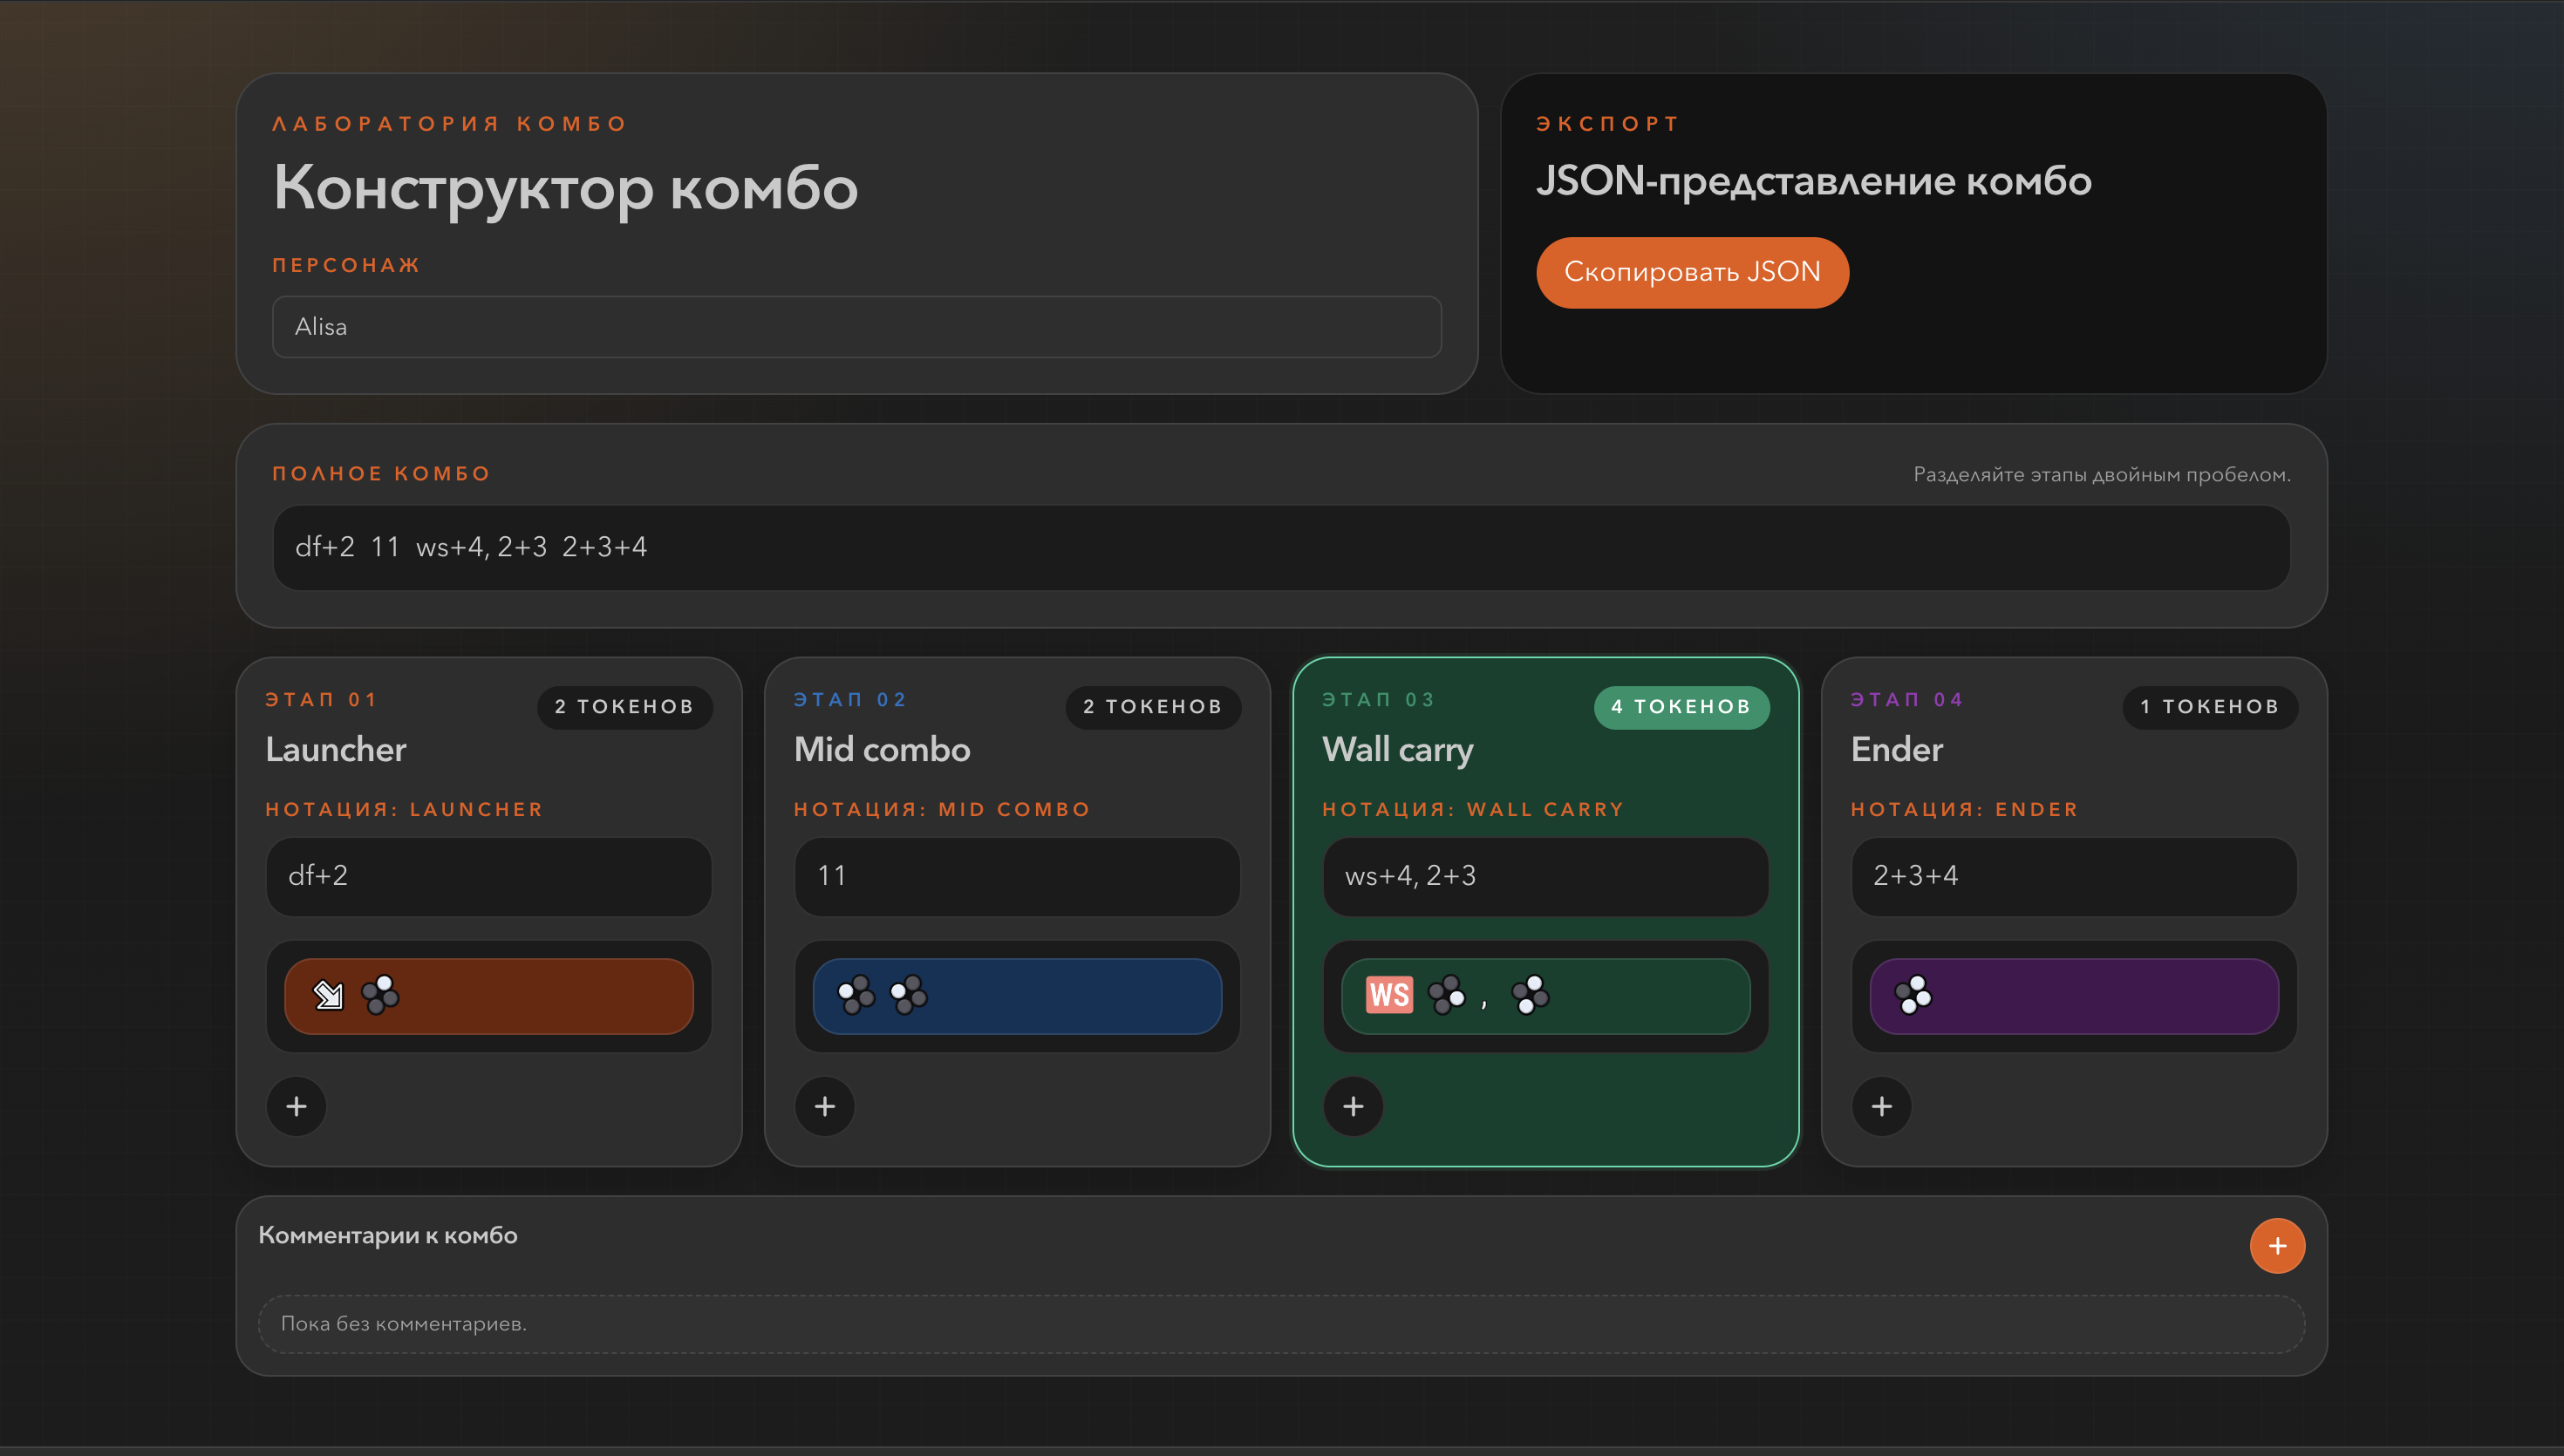
Task: Click the Лаборатория комбо label
Action: pos(449,123)
